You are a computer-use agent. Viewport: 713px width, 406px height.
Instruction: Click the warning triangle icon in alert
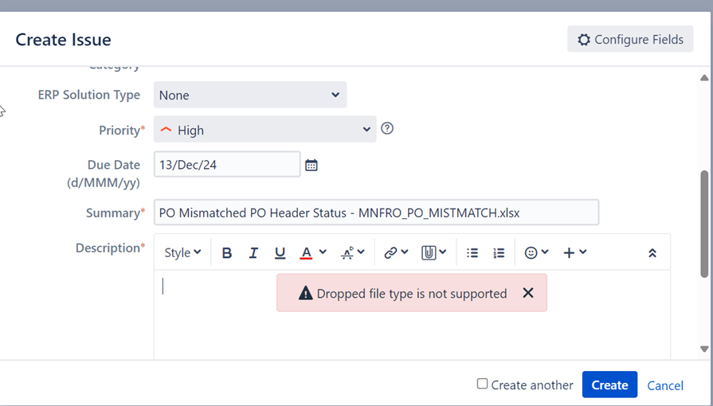point(305,293)
